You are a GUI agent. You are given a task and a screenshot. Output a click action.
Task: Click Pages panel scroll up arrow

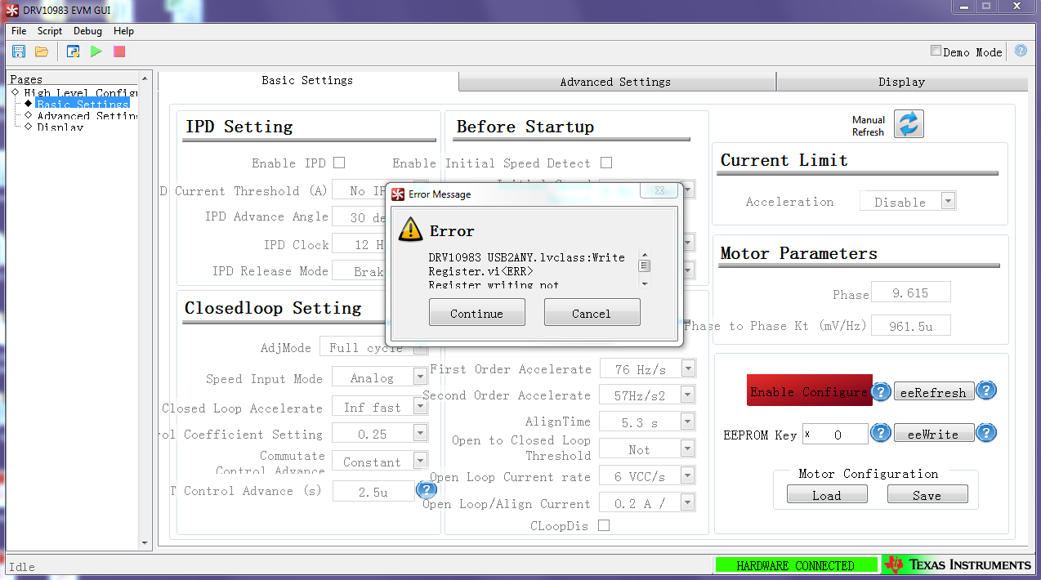point(145,78)
